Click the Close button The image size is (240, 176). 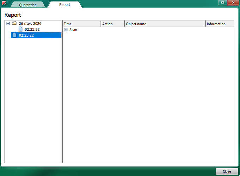coord(227,171)
